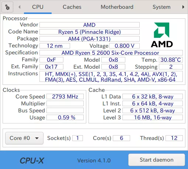Switch to the Motherboard tab
The image size is (188, 169).
(117, 7)
